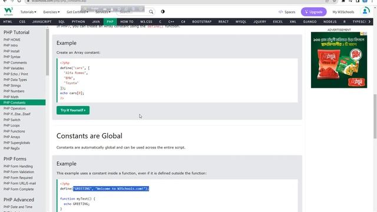Viewport: 377px width, 212px height.
Task: Select NODEJS in the topic bar
Action: (330, 22)
